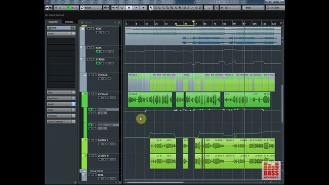The image size is (329, 185).
Task: Open the File menu
Action: [x=53, y=2]
